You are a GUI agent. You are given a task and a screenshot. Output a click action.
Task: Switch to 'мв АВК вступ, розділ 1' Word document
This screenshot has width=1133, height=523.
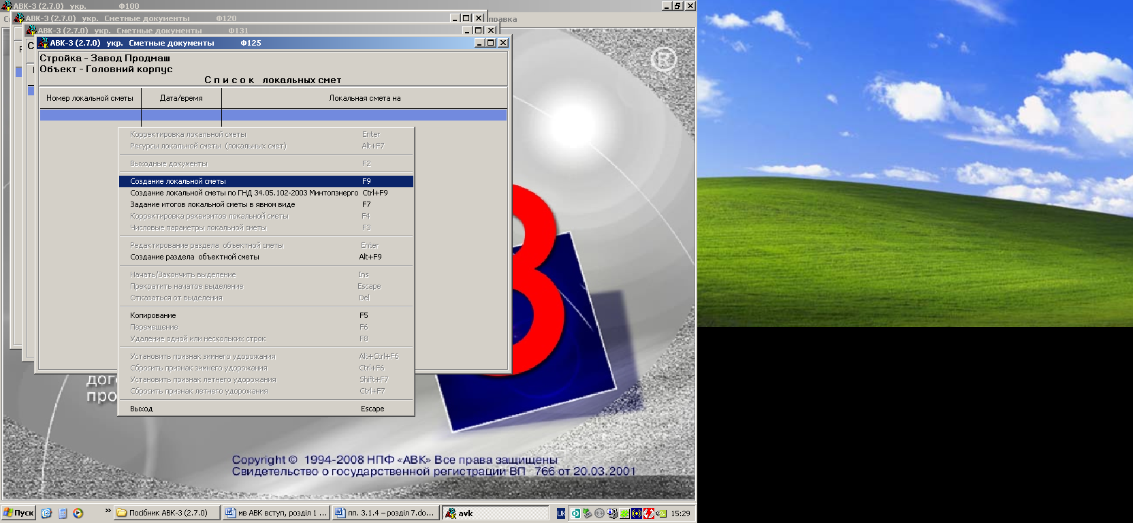click(276, 513)
